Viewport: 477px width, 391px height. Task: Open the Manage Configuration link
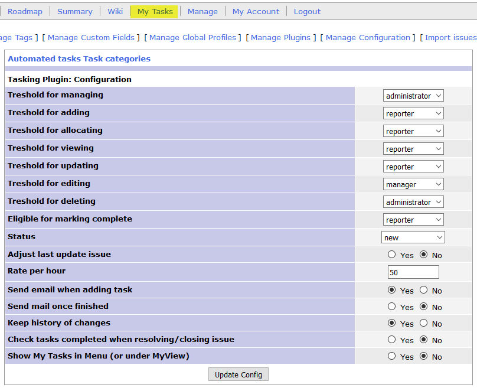tap(368, 37)
